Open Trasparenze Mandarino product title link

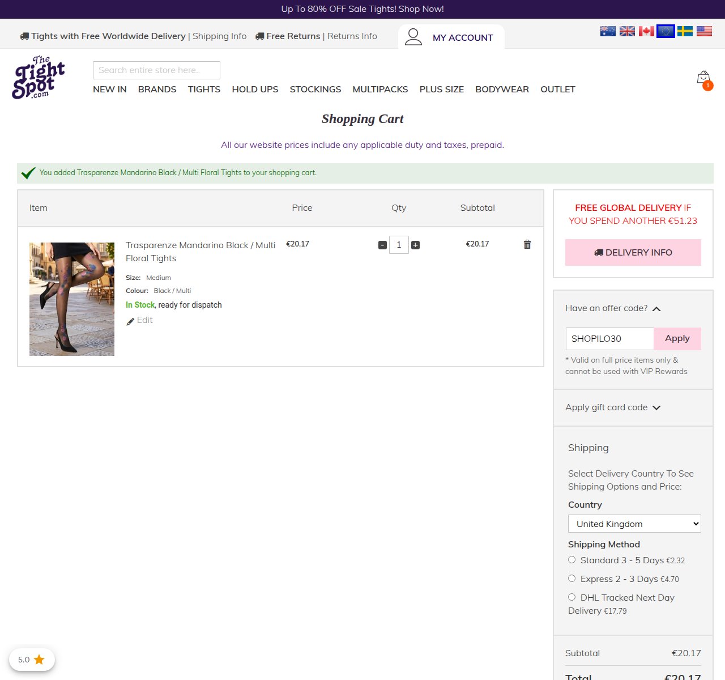(201, 252)
